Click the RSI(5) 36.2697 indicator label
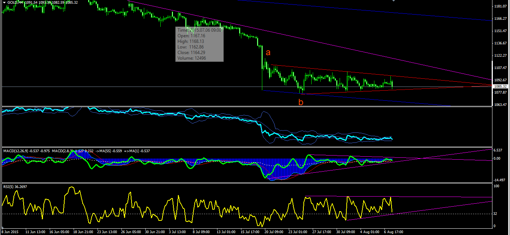Image resolution: width=510 pixels, height=235 pixels. pyautogui.click(x=15, y=187)
